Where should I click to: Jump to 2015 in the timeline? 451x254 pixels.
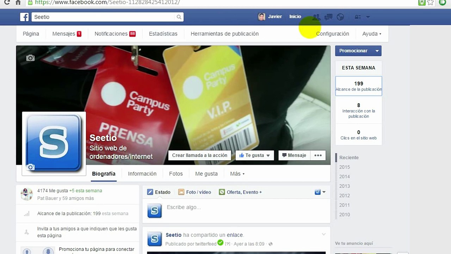pos(345,167)
